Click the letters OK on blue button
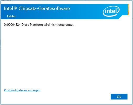This screenshot has width=133, height=105. pos(119,97)
